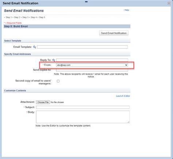This screenshot has height=159, width=173.
Task: Click the Email Template search magnifier icon
Action: pyautogui.click(x=34, y=47)
